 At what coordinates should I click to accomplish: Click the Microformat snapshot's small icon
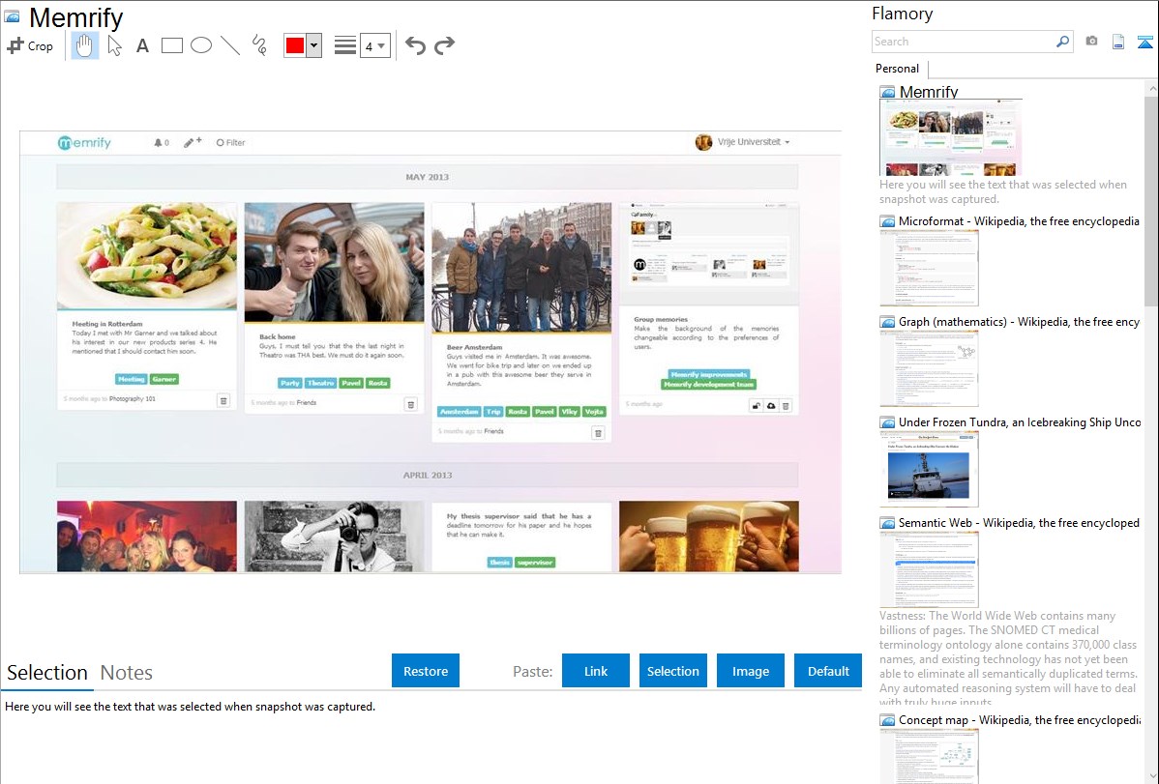[x=887, y=221]
